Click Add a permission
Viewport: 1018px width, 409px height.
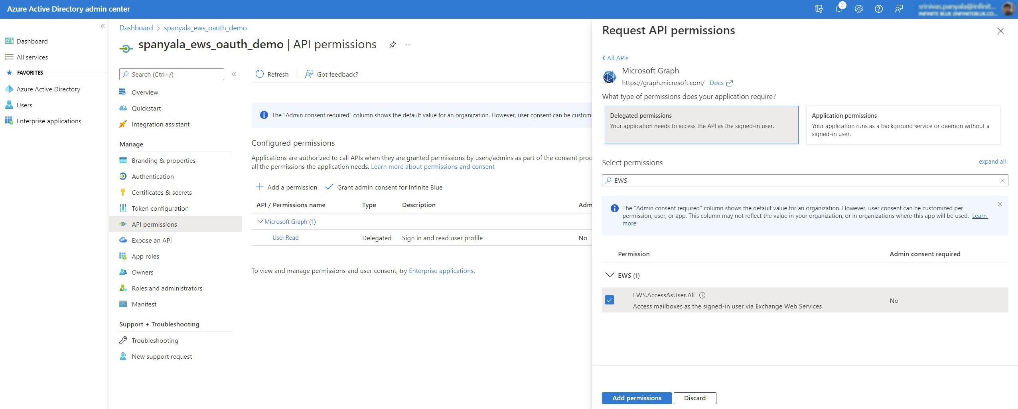286,187
